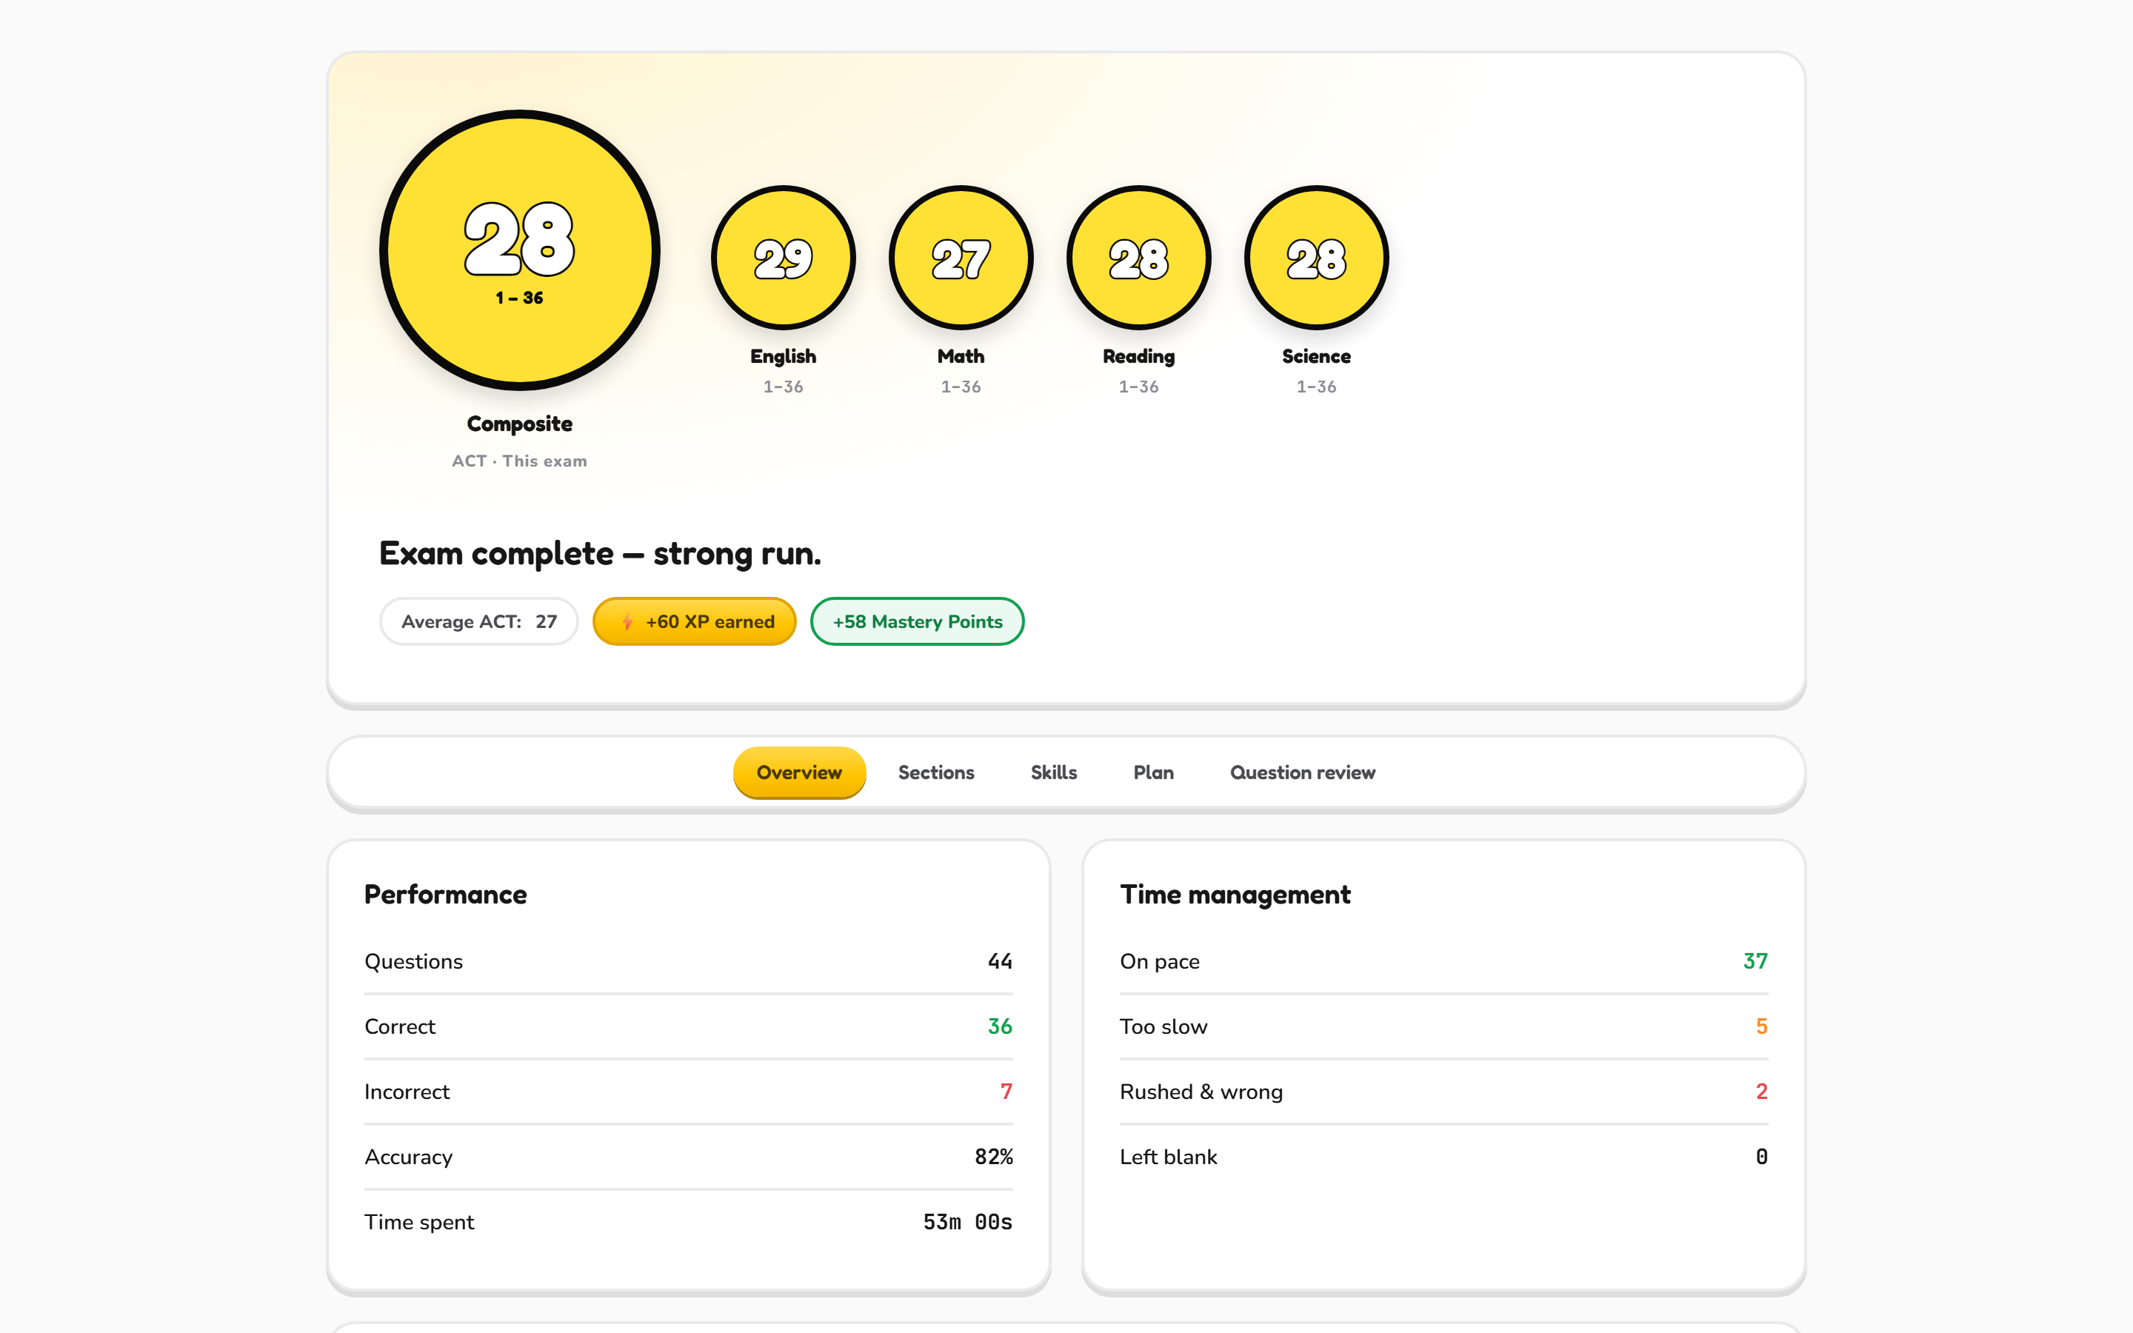This screenshot has height=1333, width=2133.
Task: Go to the Plan tab
Action: (1153, 772)
